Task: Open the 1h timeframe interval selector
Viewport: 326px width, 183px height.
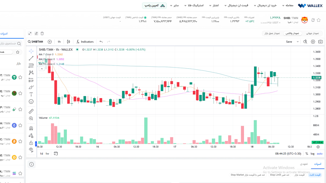Action: pos(59,41)
